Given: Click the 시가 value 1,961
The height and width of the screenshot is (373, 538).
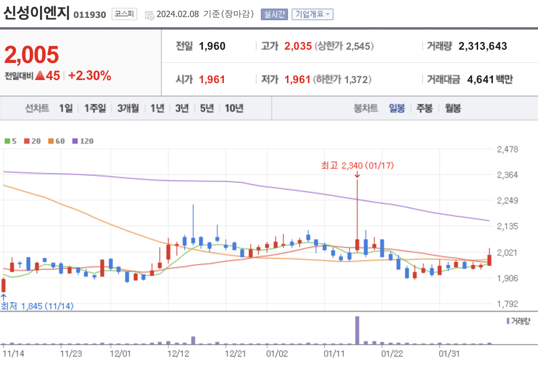Looking at the screenshot, I should click(212, 80).
